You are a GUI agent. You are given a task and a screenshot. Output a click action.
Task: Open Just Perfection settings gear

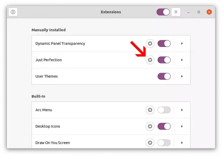tap(150, 60)
